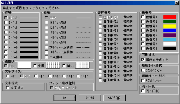
Task: Click the green color swatch for 色番号2
Action: click(x=169, y=22)
